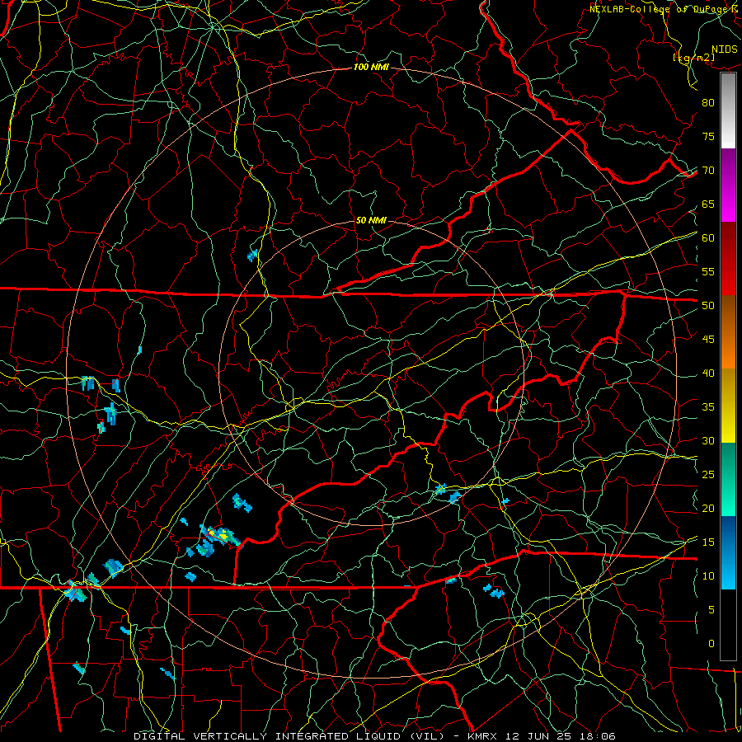Click the legend value 25

point(708,475)
